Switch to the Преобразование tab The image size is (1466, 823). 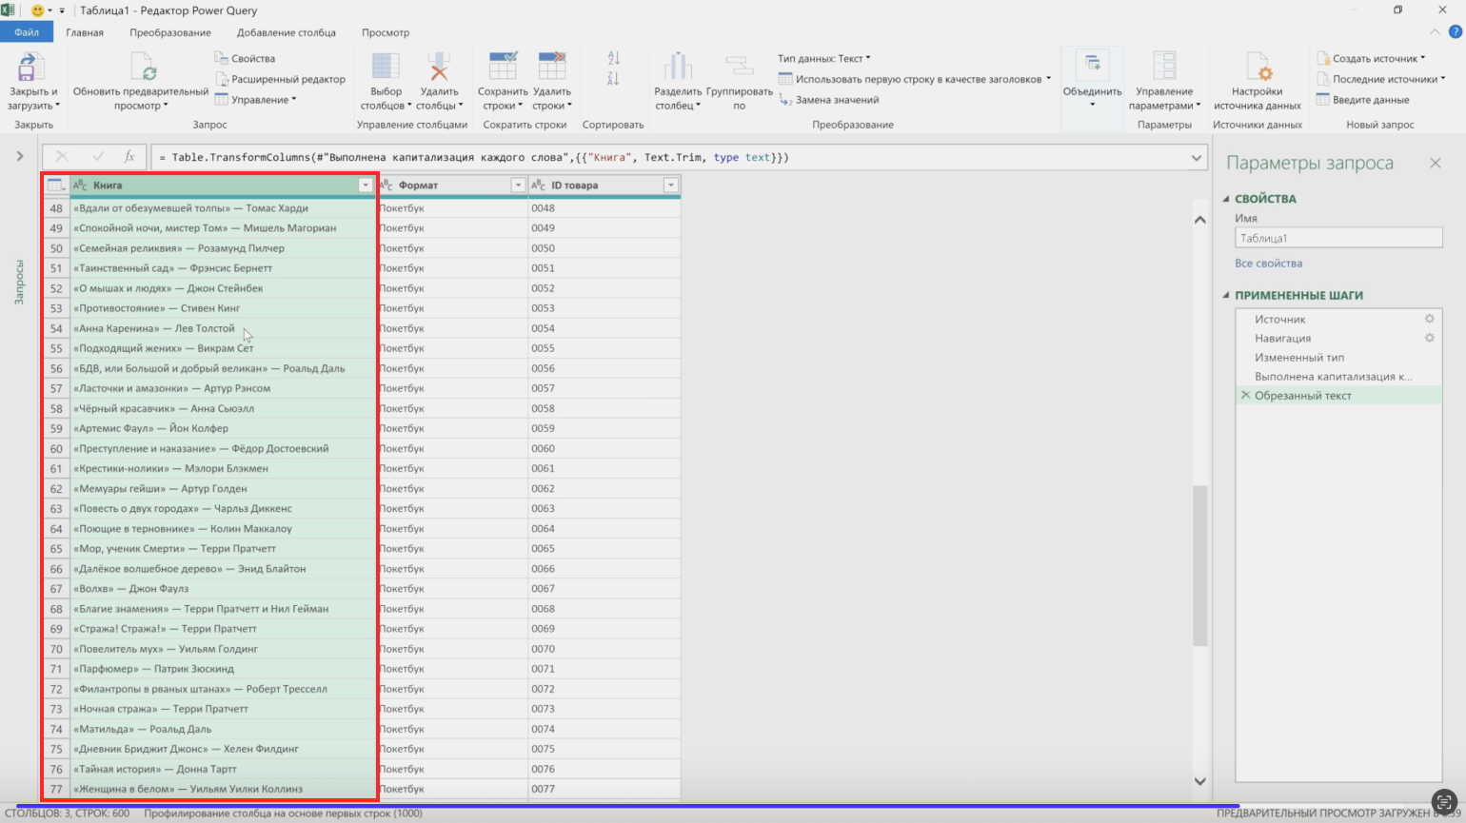170,32
